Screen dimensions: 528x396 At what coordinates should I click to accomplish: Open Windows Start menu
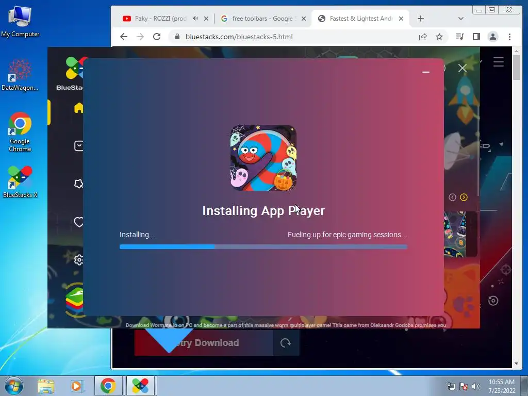coord(13,386)
